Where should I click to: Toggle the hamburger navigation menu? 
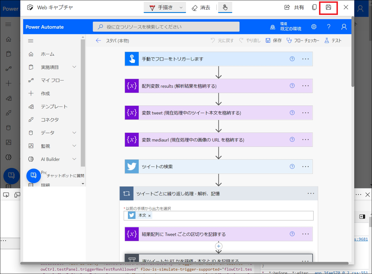point(31,41)
